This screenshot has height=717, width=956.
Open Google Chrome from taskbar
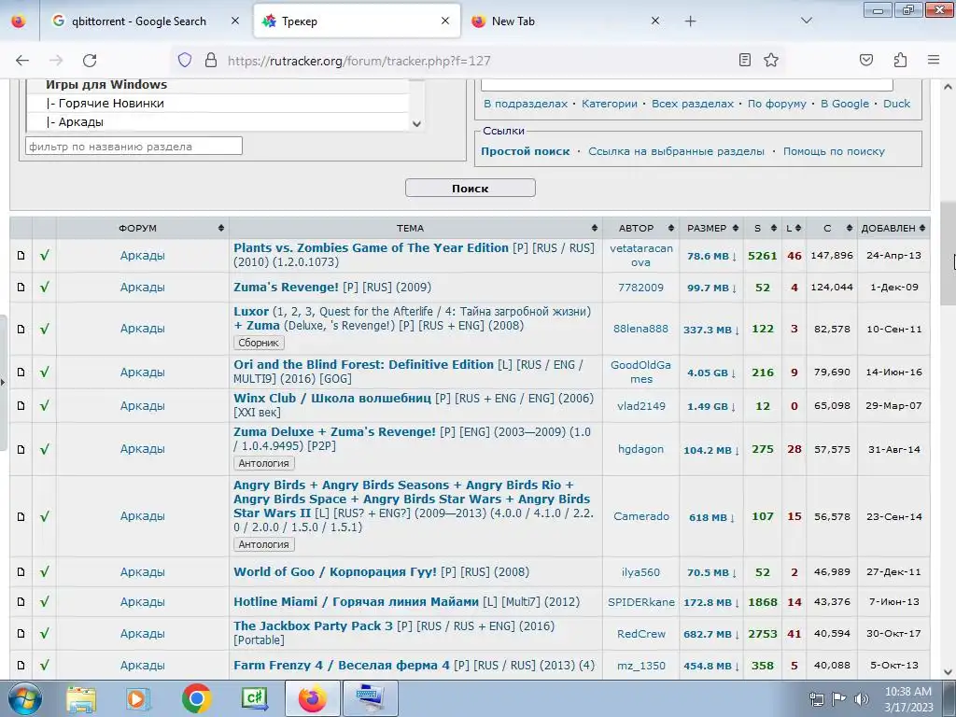[196, 699]
